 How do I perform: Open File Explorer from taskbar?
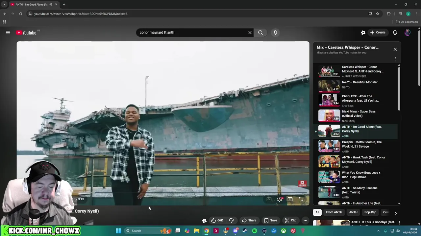click(x=197, y=231)
